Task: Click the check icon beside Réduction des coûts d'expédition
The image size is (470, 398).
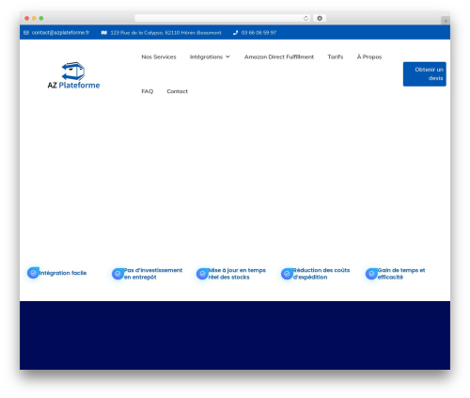Action: click(x=287, y=274)
